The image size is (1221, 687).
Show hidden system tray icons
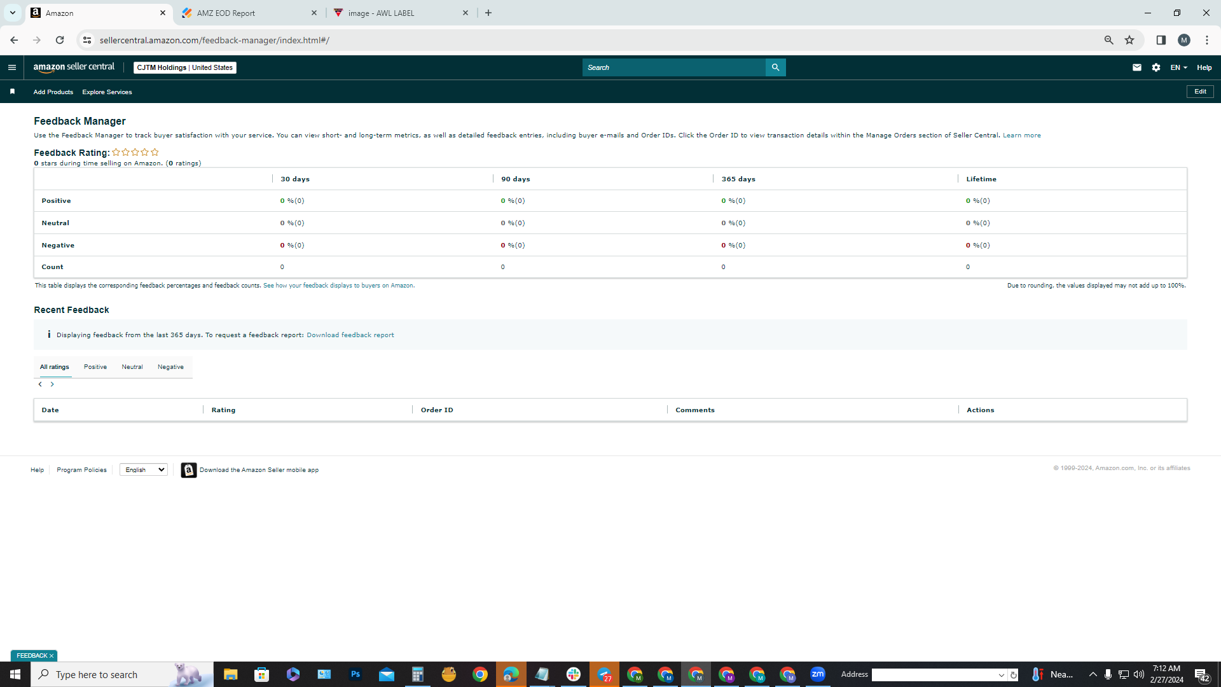(1093, 674)
